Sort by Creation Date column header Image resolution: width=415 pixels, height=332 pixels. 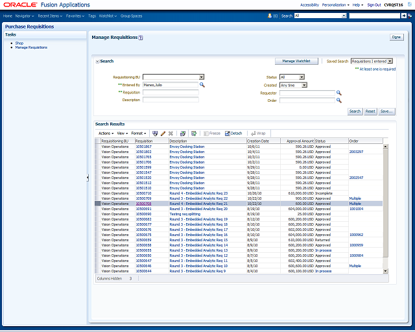point(263,141)
